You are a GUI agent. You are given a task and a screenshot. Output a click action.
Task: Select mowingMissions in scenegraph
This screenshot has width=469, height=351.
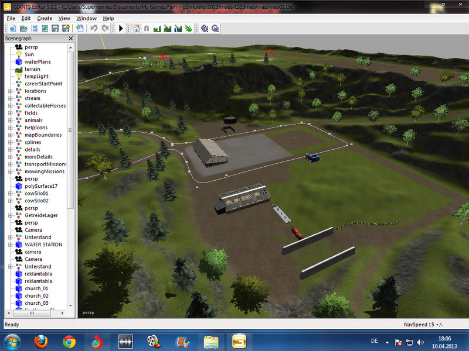(45, 171)
